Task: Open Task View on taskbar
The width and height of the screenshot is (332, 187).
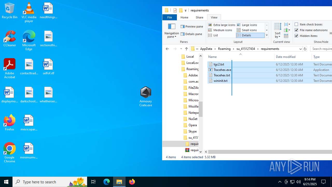Action: 93,182
